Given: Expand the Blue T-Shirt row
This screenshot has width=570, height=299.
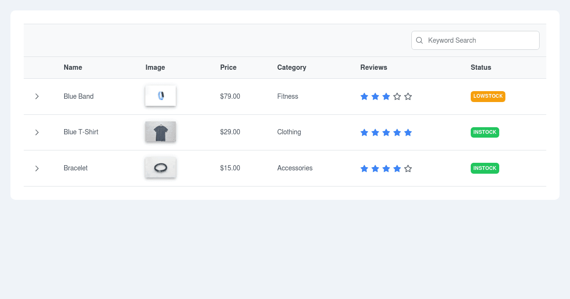Looking at the screenshot, I should point(37,132).
